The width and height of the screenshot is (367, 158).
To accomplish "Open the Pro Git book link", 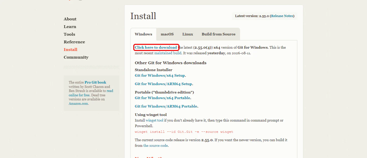I will (x=95, y=82).
